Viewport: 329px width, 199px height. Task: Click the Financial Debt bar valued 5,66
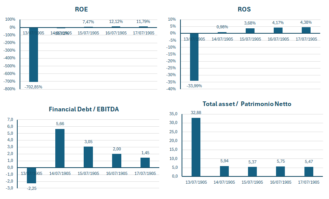(x=60, y=148)
